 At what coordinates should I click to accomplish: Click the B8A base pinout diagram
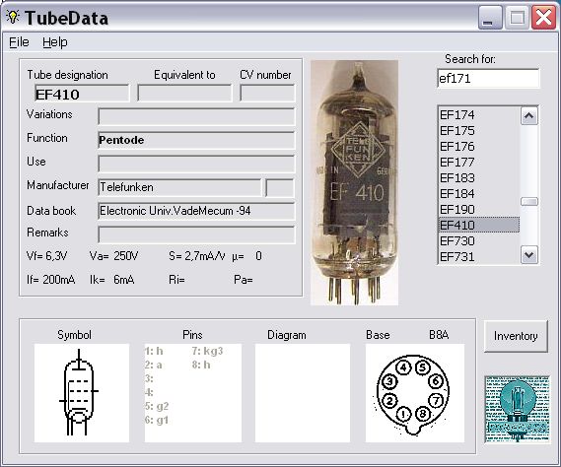[x=415, y=393]
